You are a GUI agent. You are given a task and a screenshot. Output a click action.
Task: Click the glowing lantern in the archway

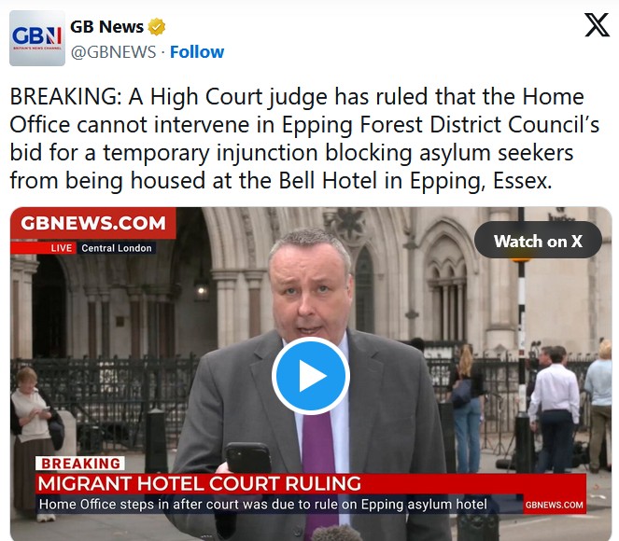(202, 290)
